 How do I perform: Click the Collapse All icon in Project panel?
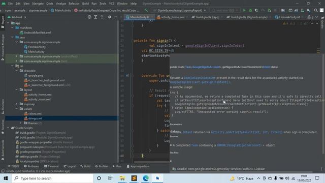click(x=102, y=17)
